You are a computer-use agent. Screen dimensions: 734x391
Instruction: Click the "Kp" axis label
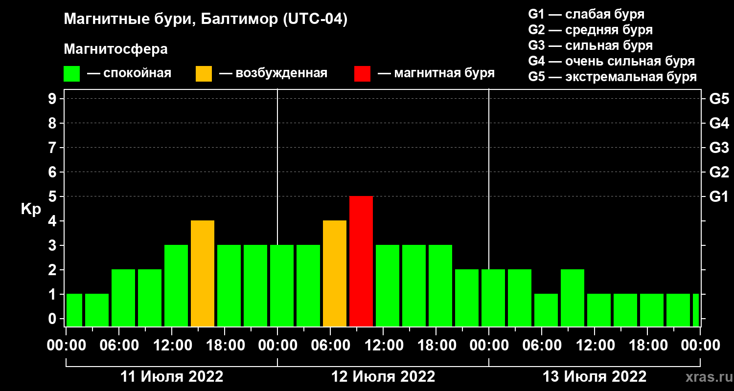point(31,209)
